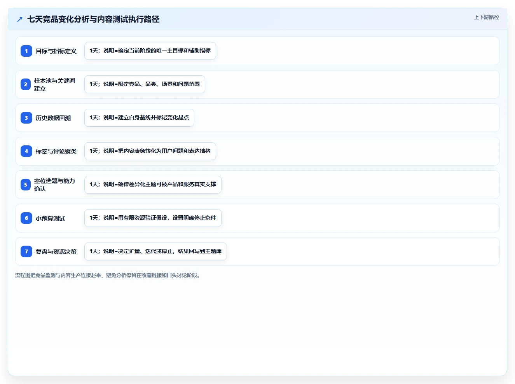
Task: Click step number badge 6
Action: 26,218
